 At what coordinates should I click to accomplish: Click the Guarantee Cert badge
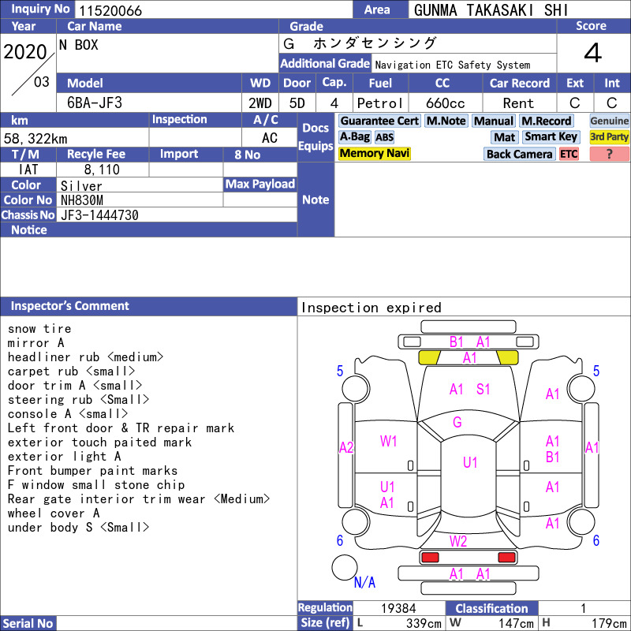(x=379, y=121)
